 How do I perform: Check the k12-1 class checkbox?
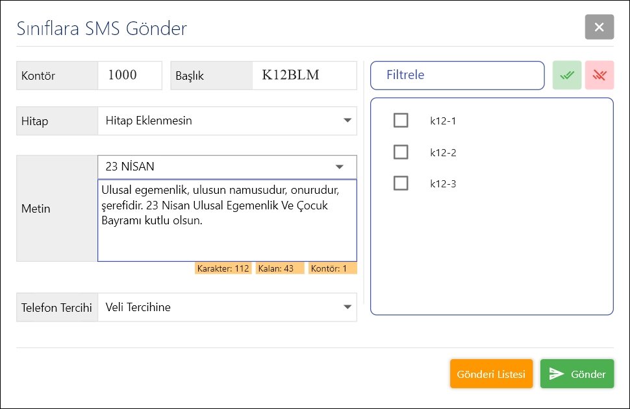pyautogui.click(x=401, y=121)
